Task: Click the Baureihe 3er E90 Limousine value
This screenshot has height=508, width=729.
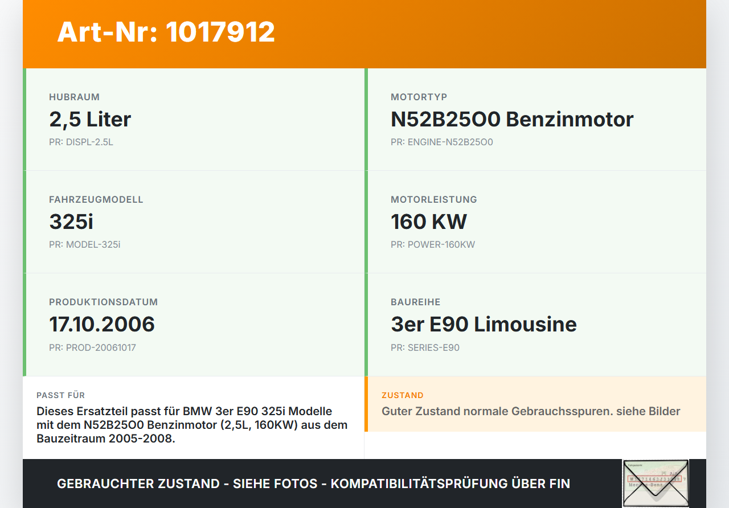Action: coord(484,325)
